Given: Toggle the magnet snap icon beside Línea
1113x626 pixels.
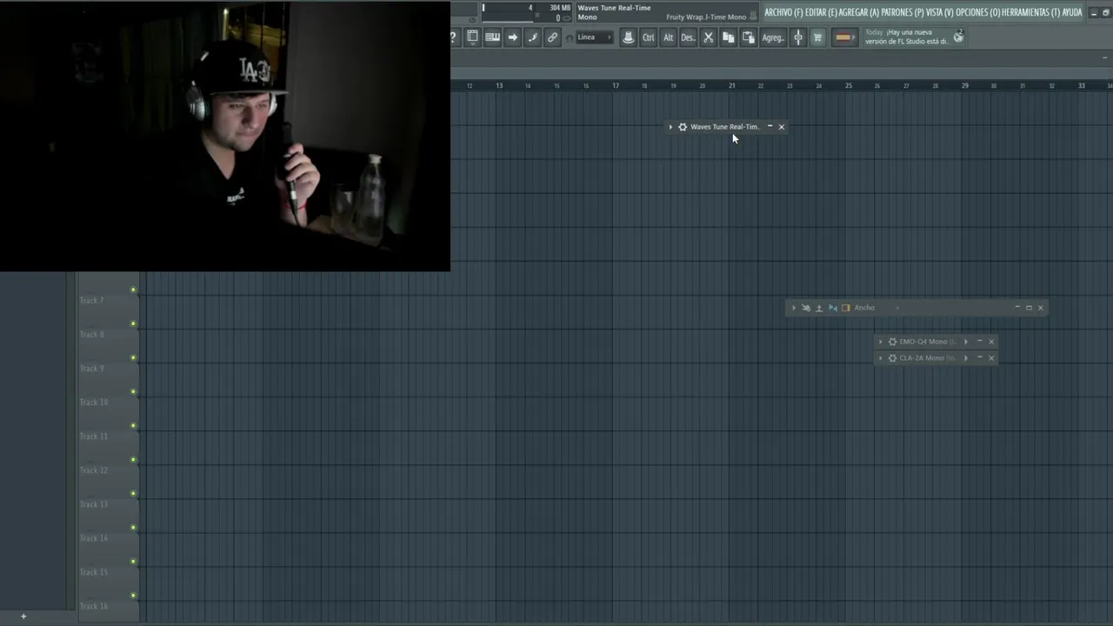Looking at the screenshot, I should tap(570, 38).
